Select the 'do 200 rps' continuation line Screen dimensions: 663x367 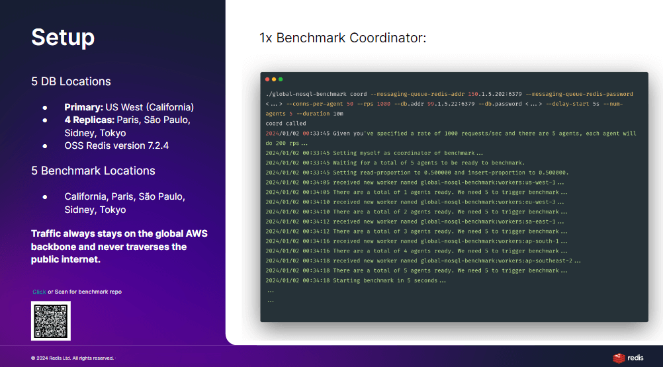tap(287, 143)
